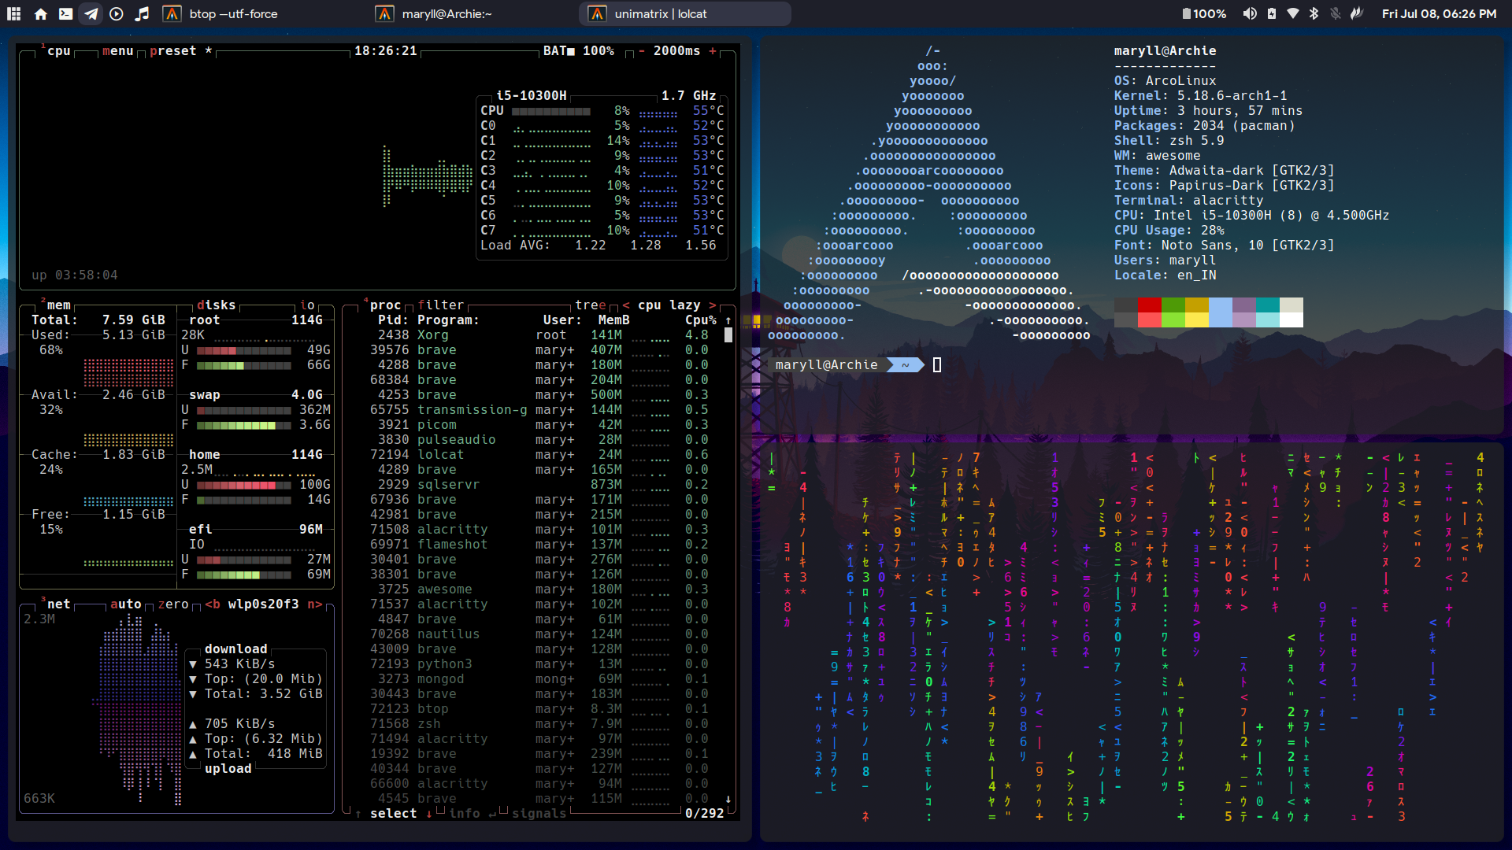Screen dimensions: 1512x850
Task: Click the music note icon
Action: tap(142, 13)
